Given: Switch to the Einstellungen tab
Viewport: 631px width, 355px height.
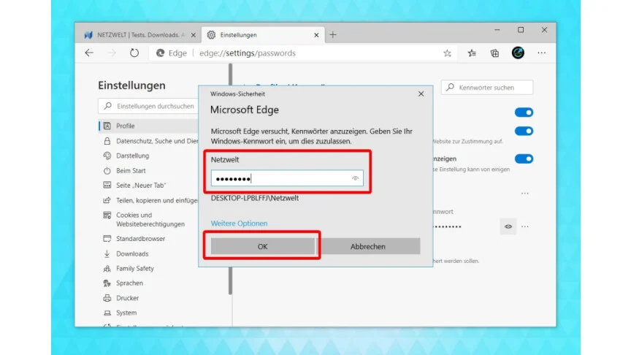Looking at the screenshot, I should 264,35.
